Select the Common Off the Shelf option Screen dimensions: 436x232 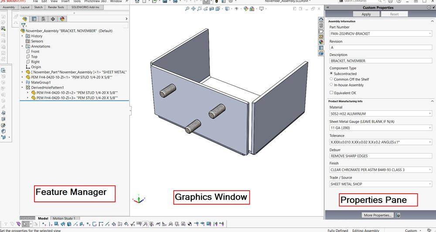tap(331, 79)
